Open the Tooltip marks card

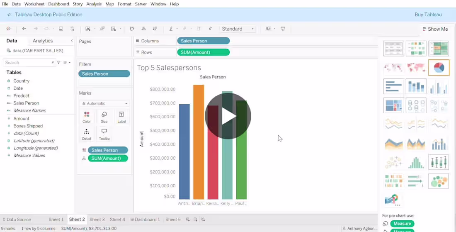[104, 134]
